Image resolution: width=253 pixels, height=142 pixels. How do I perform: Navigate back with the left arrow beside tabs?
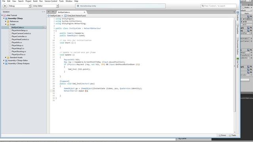[x=49, y=12]
